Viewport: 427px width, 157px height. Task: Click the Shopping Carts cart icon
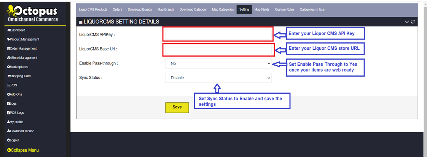click(x=9, y=76)
